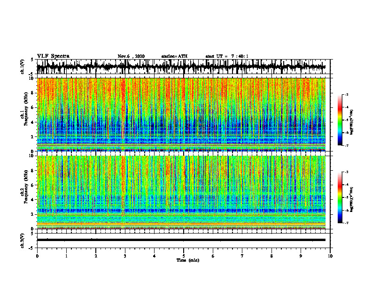Click the '-3' label on ch.2 color scale

click(x=347, y=172)
